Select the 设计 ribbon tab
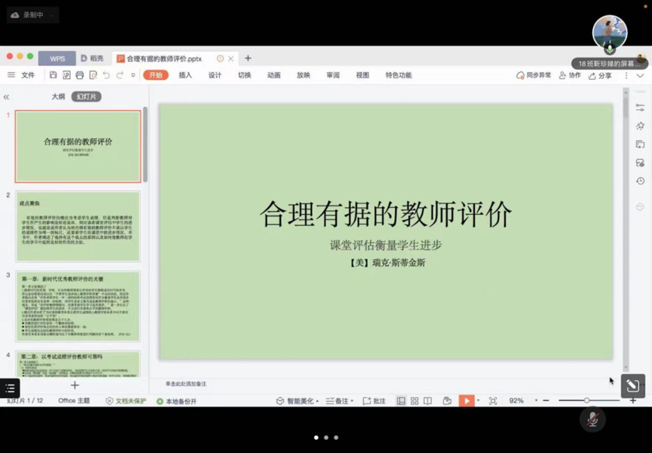This screenshot has width=652, height=453. pyautogui.click(x=215, y=75)
